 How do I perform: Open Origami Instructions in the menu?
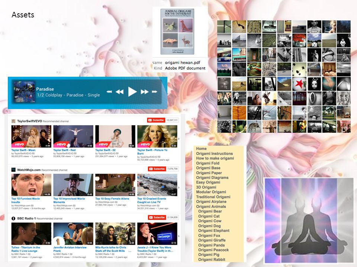[215, 154]
